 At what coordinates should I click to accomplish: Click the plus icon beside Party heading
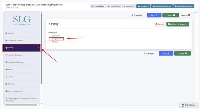(x=49, y=24)
